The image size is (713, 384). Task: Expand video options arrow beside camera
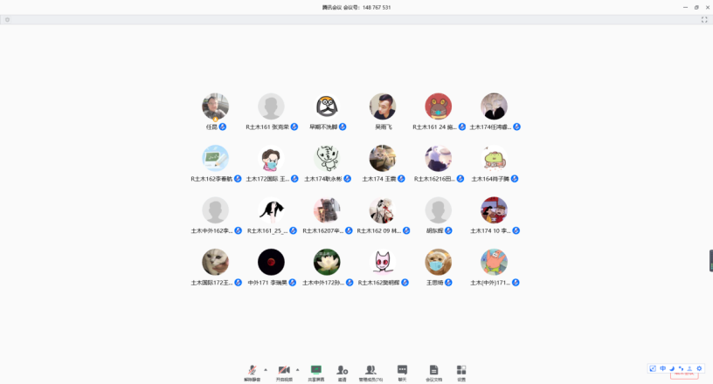297,369
